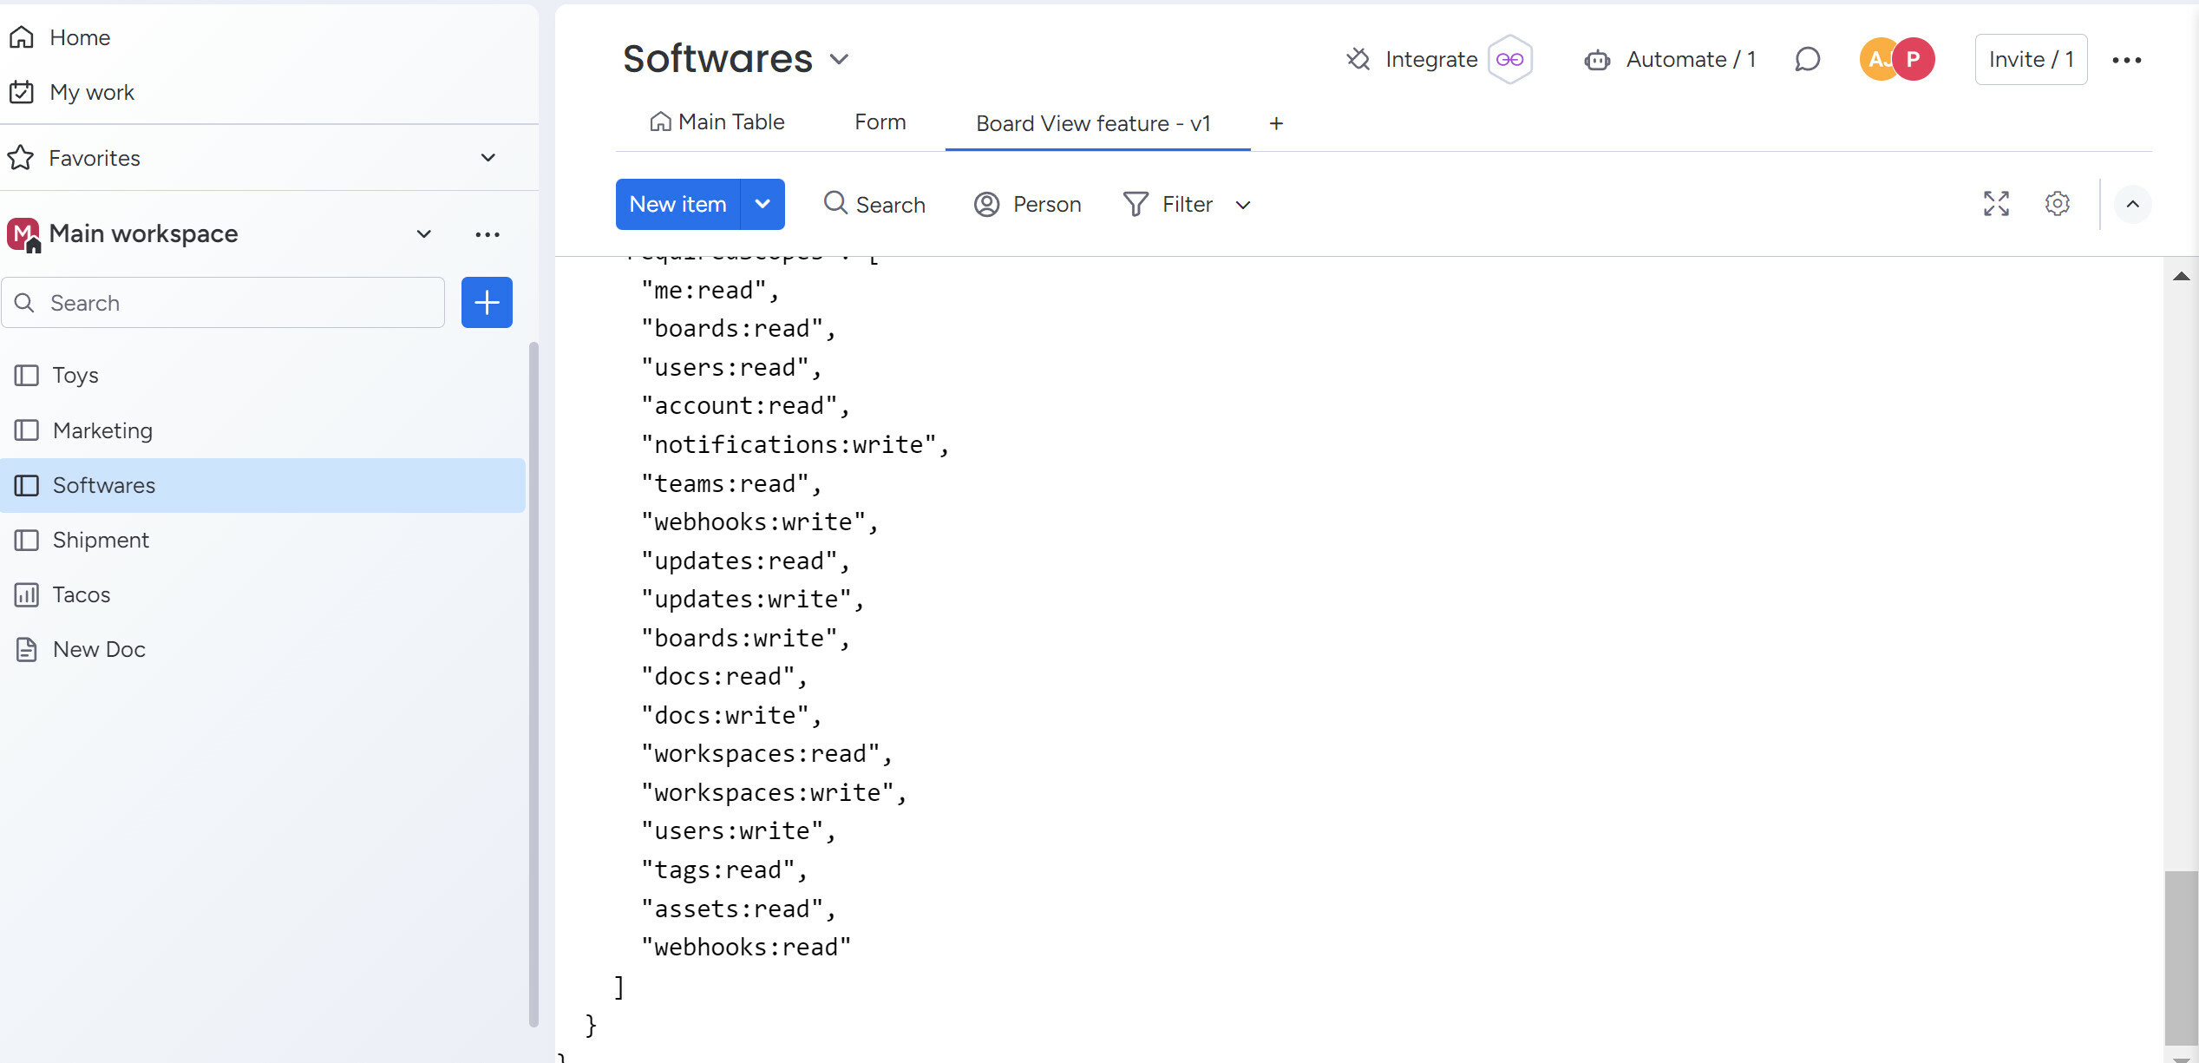Image resolution: width=2199 pixels, height=1063 pixels.
Task: Click the Filter button
Action: coord(1168,204)
